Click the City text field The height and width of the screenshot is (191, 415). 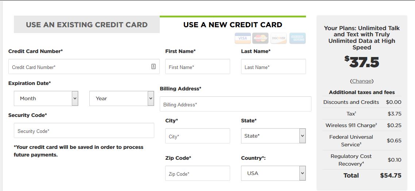pyautogui.click(x=198, y=136)
